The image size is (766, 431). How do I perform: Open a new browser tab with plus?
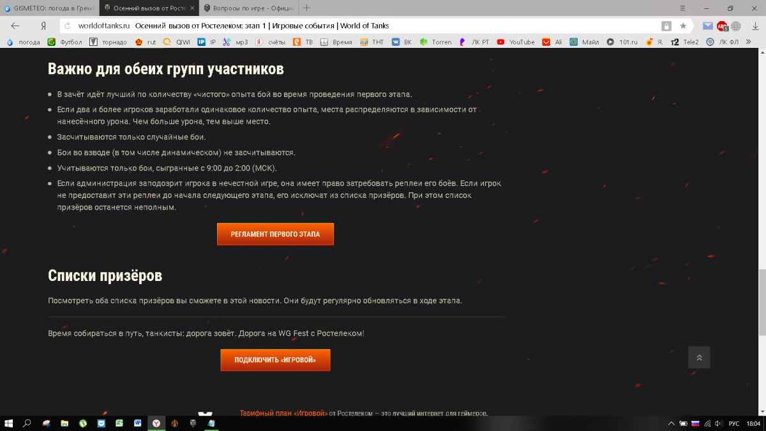tap(307, 8)
